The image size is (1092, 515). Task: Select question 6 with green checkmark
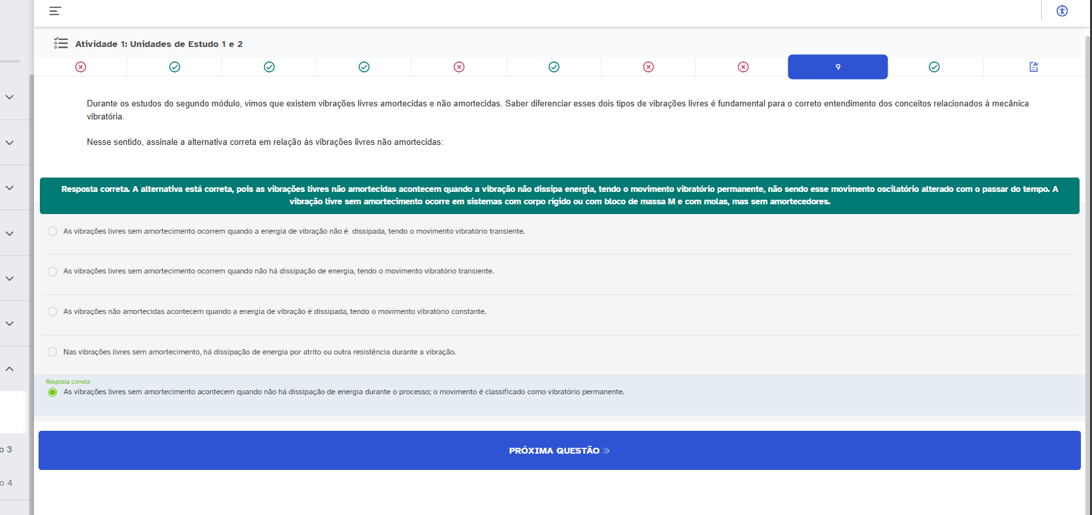(554, 67)
